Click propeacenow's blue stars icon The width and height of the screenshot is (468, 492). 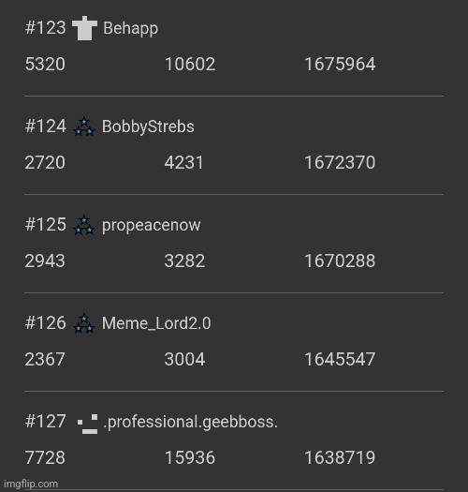coord(84,225)
